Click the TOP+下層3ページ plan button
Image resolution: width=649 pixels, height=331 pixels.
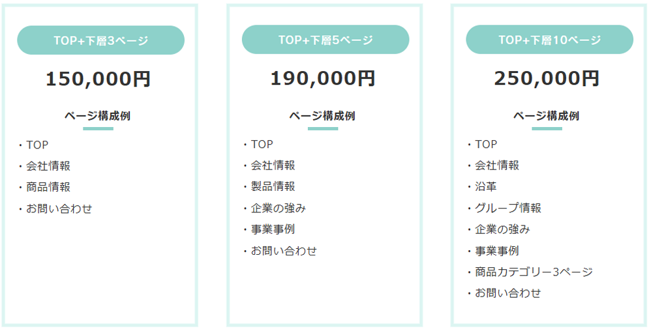(x=100, y=40)
